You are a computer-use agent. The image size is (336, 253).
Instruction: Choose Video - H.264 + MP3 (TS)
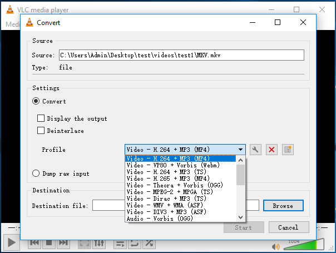point(180,172)
